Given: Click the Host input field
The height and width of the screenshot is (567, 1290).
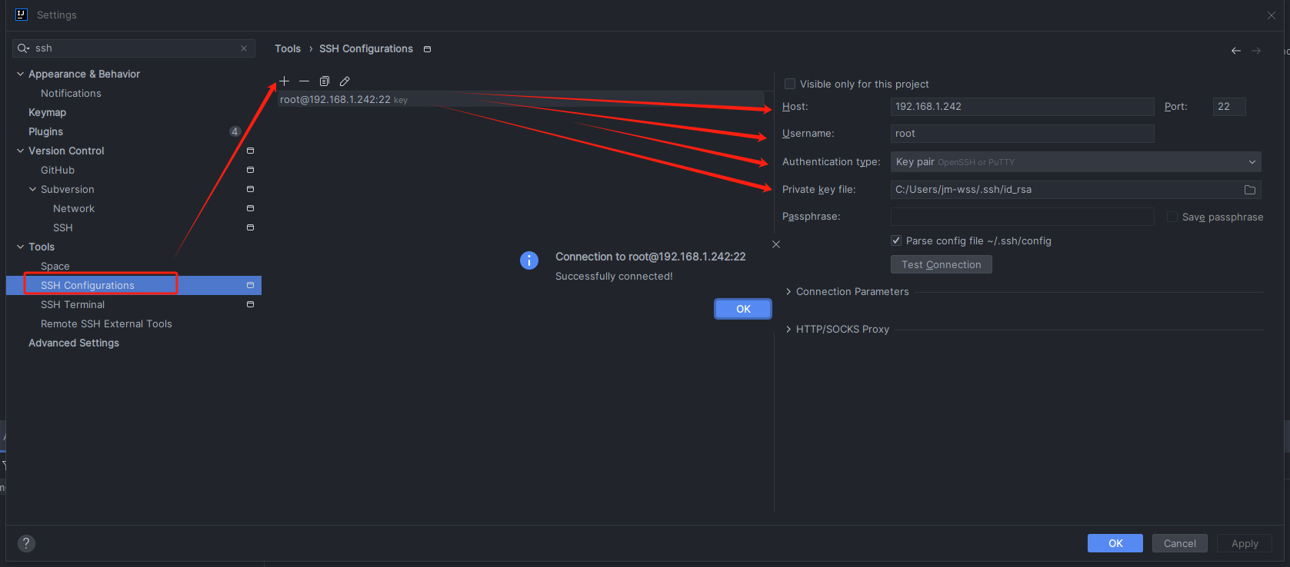Looking at the screenshot, I should (1022, 107).
